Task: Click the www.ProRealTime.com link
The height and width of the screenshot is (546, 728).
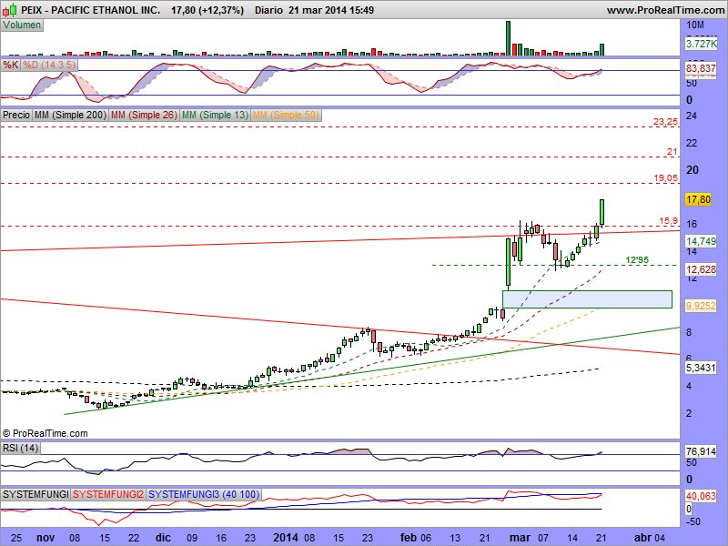Action: [665, 10]
